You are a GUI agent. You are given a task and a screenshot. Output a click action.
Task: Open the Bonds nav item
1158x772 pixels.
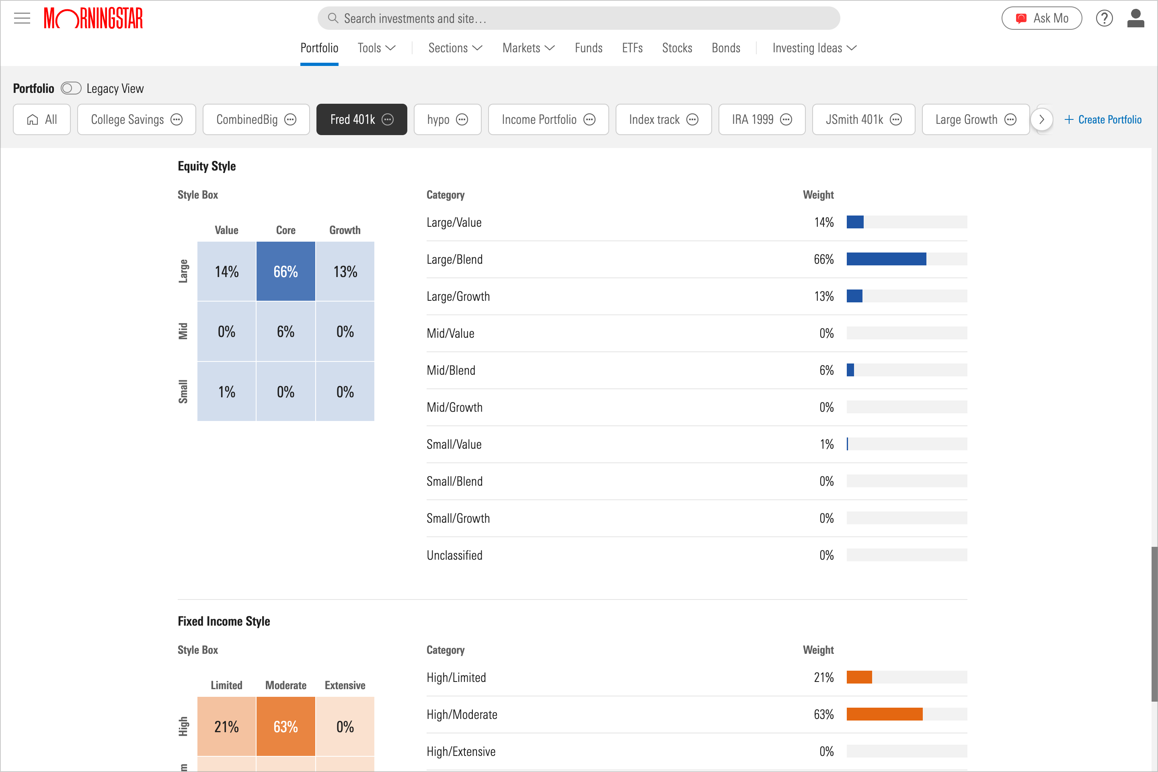[x=726, y=48]
